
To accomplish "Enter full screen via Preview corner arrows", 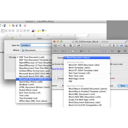I will (126, 42).
